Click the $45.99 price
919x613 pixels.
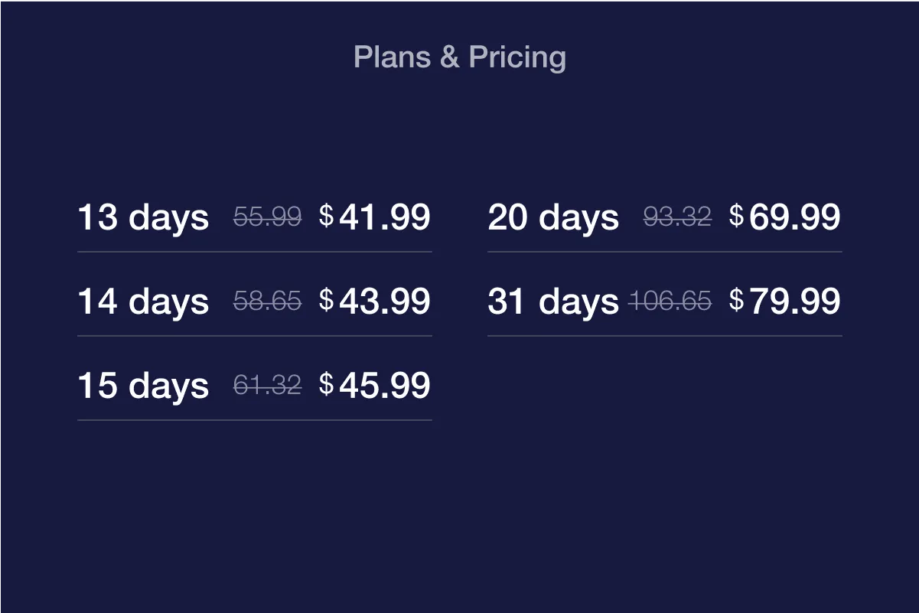(375, 386)
